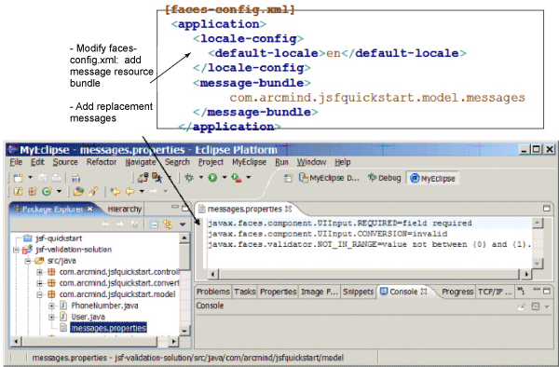
Task: Select the MyEclipse perspective button
Action: [432, 178]
